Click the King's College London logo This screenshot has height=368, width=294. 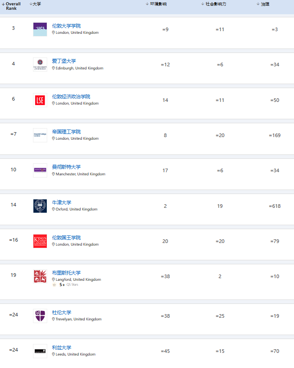pos(40,241)
